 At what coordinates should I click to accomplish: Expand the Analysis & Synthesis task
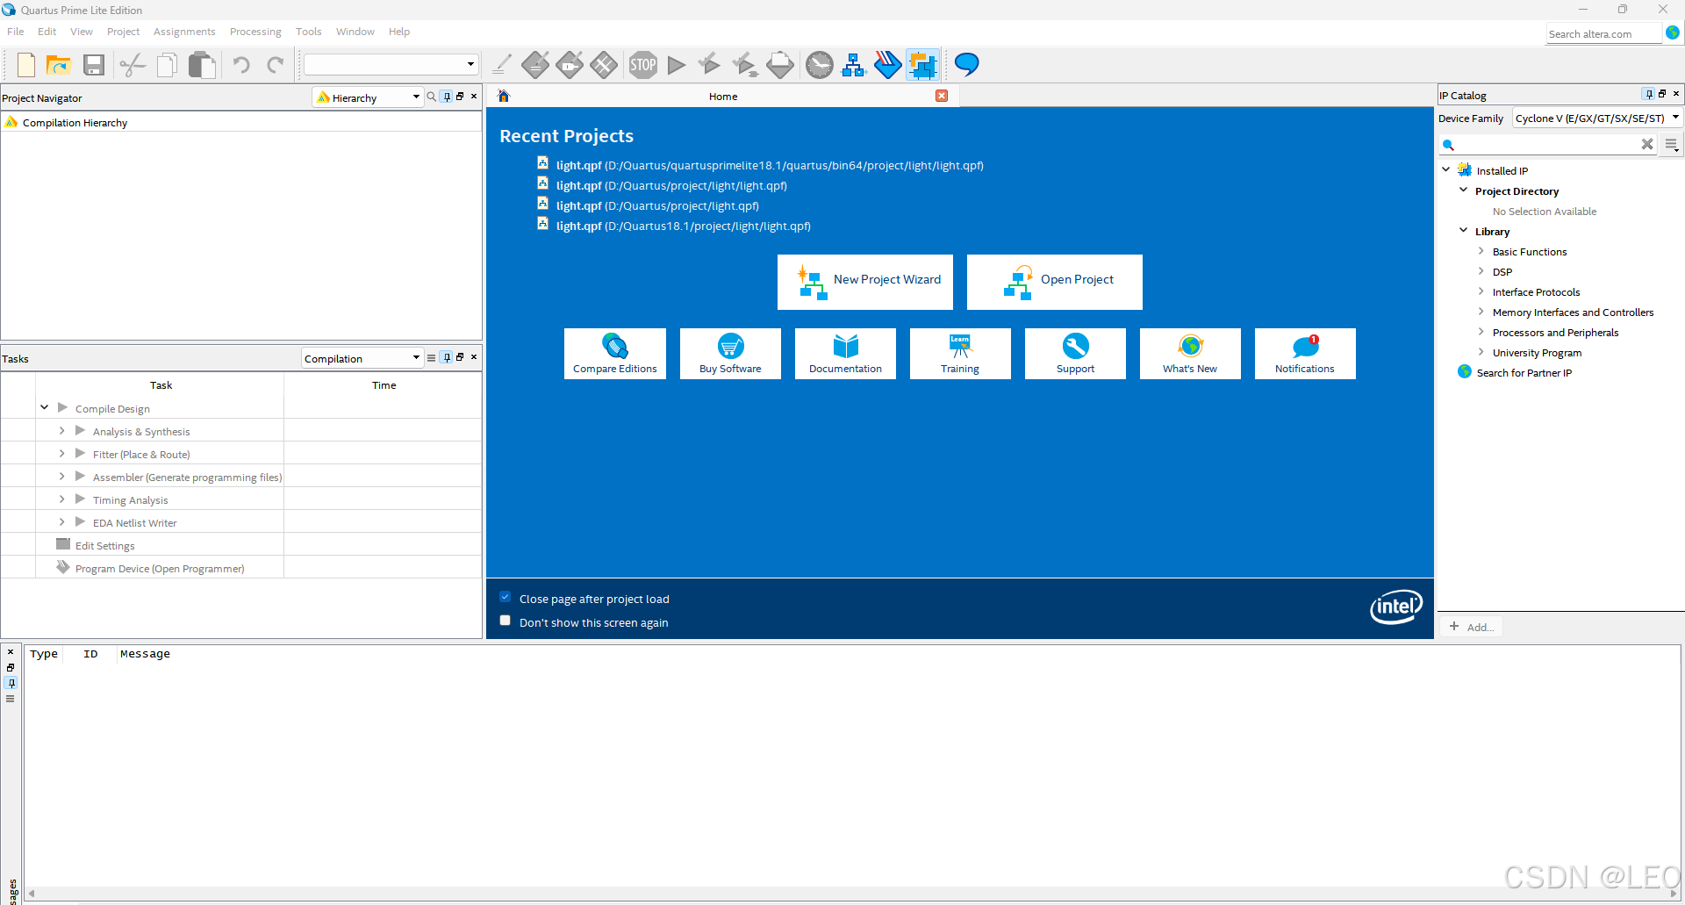[61, 430]
